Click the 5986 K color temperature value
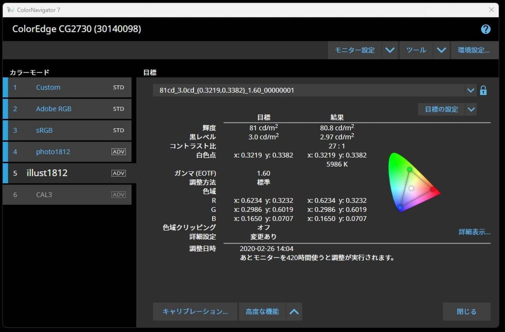 point(337,164)
